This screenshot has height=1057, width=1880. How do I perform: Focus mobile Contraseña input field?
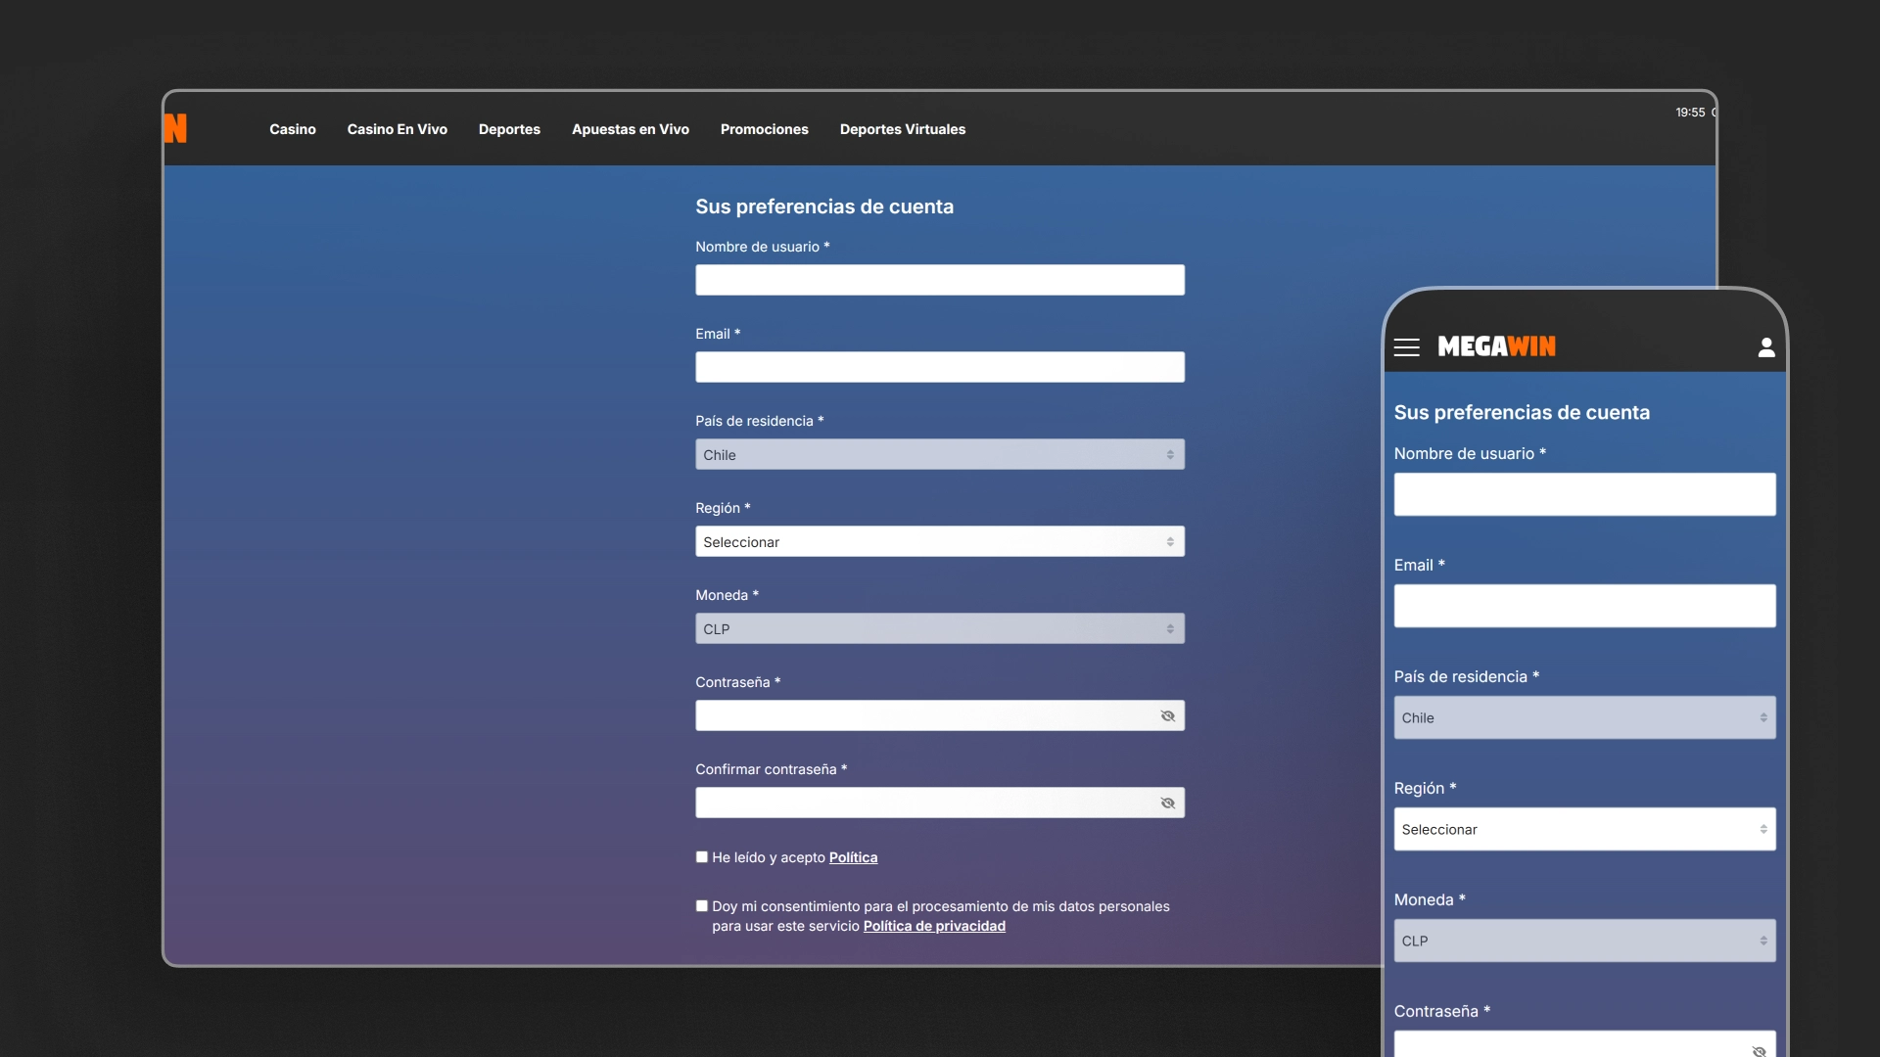(1584, 1044)
